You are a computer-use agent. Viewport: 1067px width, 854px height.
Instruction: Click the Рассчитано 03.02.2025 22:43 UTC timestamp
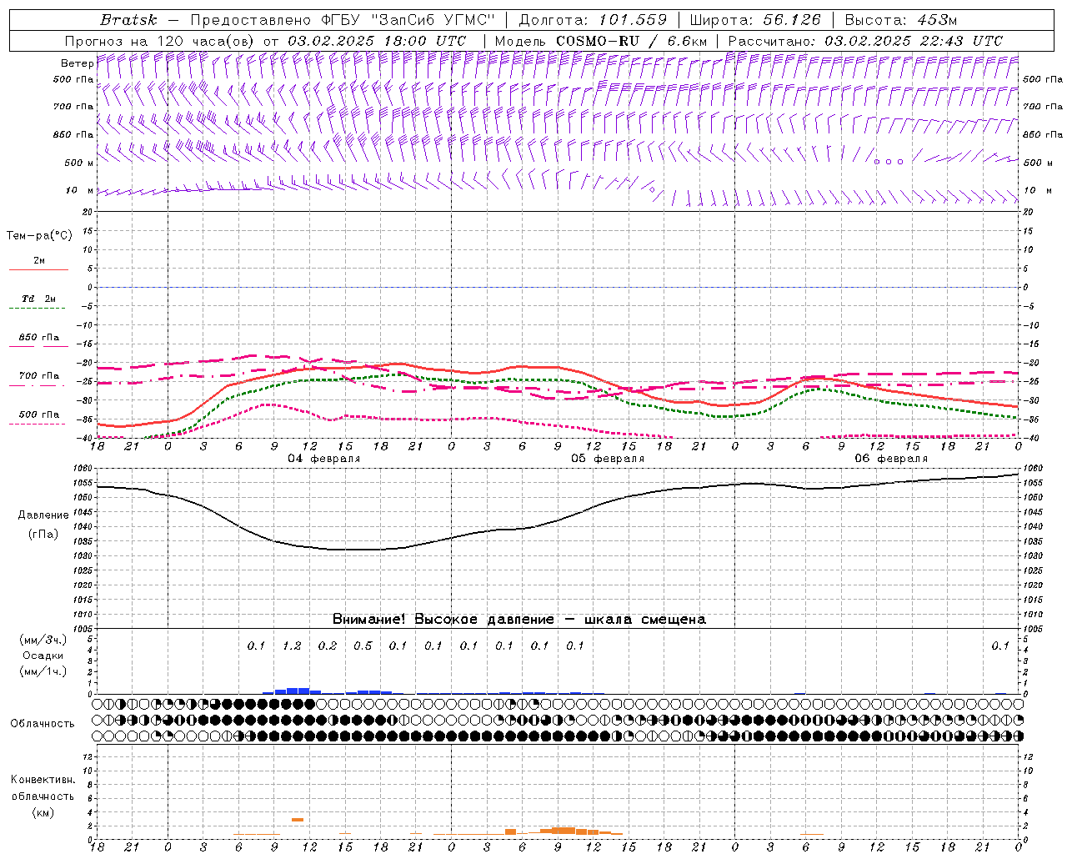[x=865, y=41]
